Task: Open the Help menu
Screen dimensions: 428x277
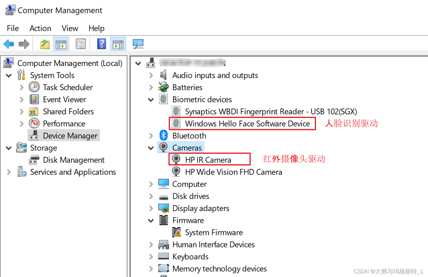Action: pyautogui.click(x=97, y=28)
